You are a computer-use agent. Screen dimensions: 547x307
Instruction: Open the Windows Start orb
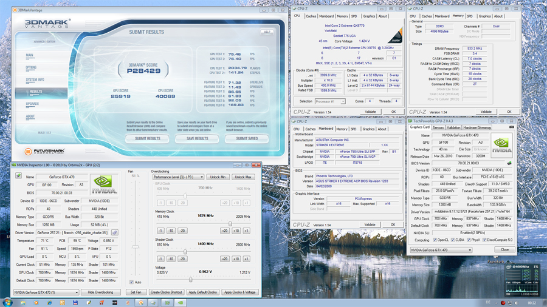click(x=8, y=303)
